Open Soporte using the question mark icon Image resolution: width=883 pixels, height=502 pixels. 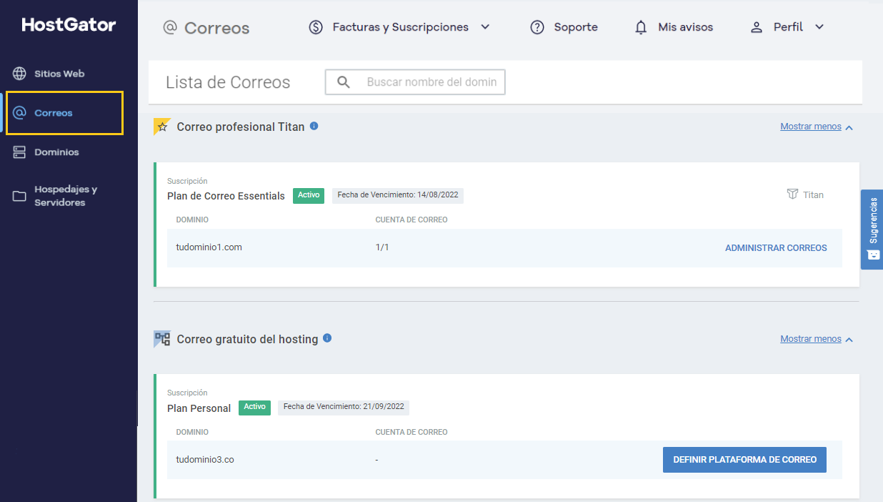537,27
